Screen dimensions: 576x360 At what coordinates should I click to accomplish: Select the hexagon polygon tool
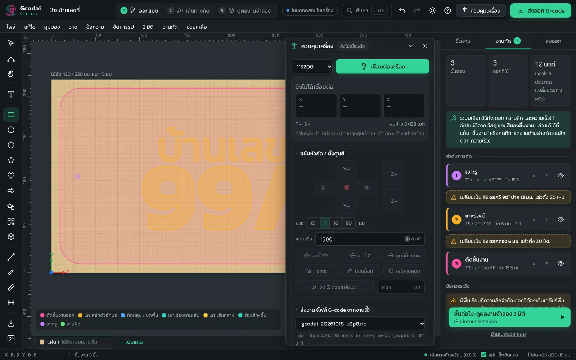coord(11,145)
